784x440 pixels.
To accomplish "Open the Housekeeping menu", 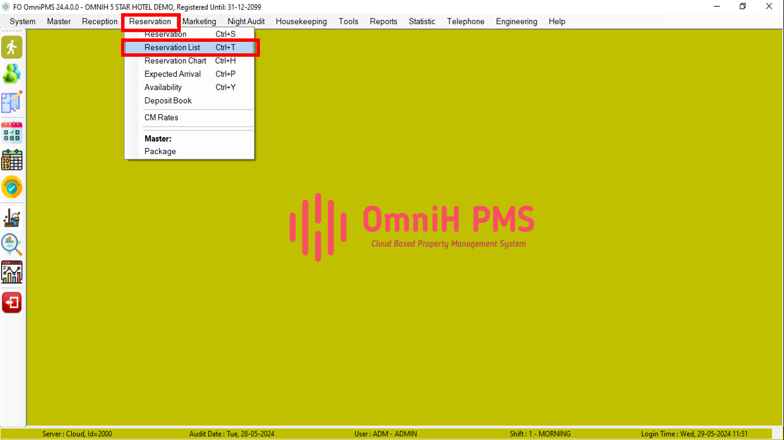I will tap(301, 21).
